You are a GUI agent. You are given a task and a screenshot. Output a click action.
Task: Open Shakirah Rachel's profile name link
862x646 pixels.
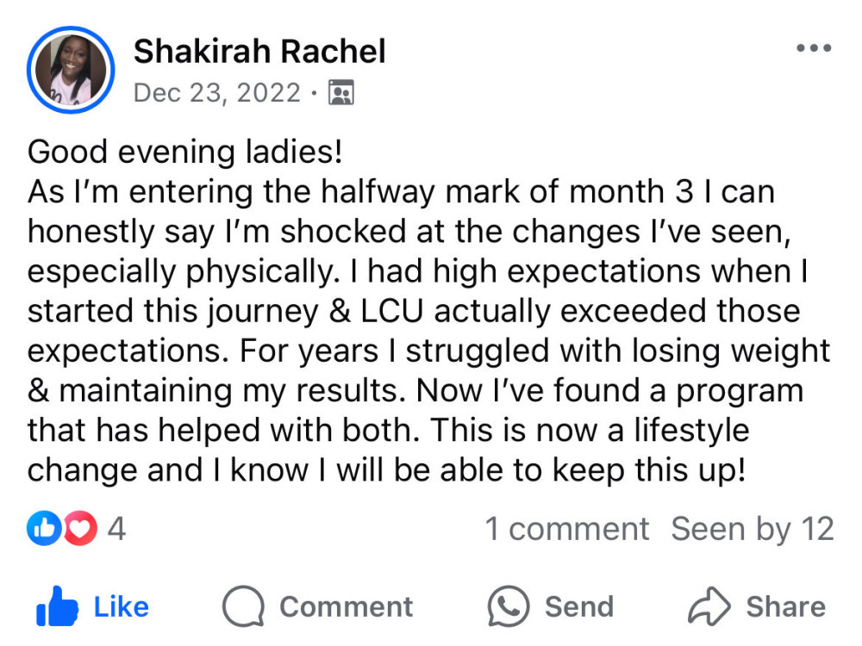click(259, 51)
